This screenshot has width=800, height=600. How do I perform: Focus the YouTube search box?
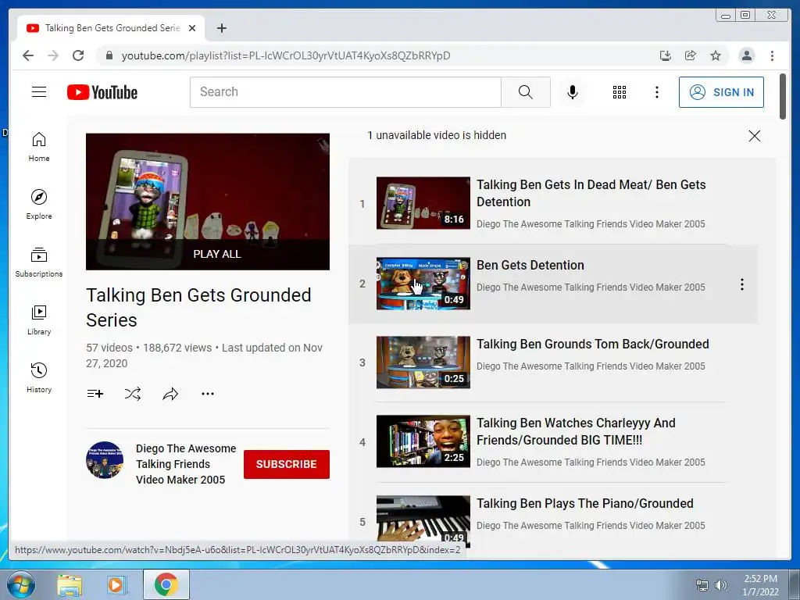point(345,92)
